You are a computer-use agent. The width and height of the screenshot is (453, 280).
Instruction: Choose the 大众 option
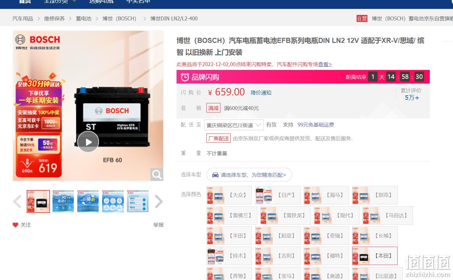tap(229, 195)
